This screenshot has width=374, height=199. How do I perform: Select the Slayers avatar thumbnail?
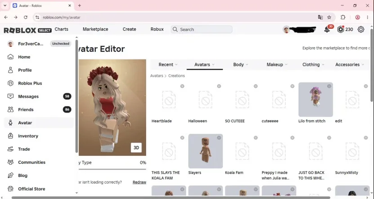[205, 151]
